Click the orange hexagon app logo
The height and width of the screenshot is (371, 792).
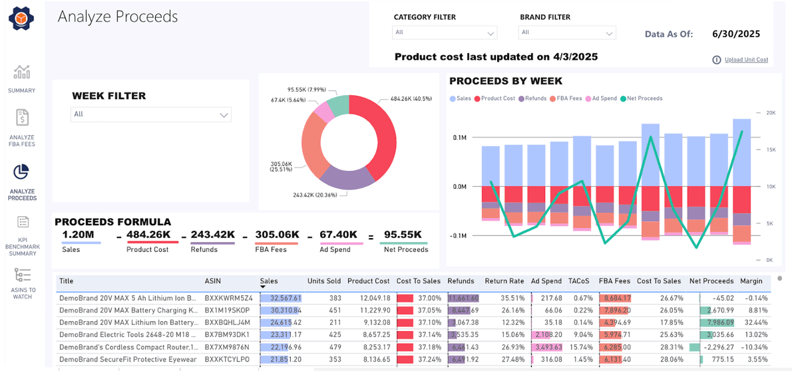[21, 19]
